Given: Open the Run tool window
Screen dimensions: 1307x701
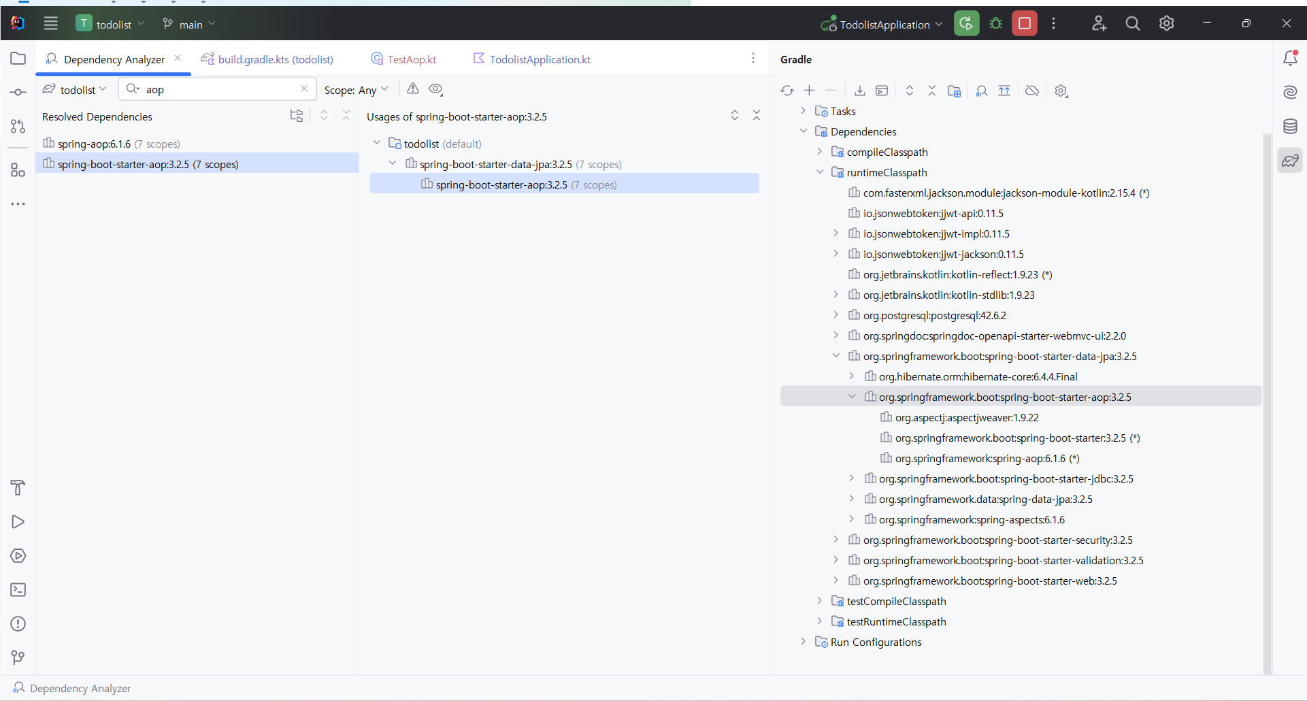Looking at the screenshot, I should [18, 521].
